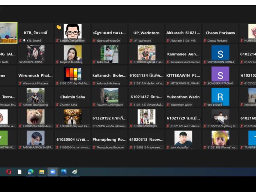Viewport: 256px width, 192px height.
Task: Click the small '61320192' name label
Action: pyautogui.click(x=109, y=126)
